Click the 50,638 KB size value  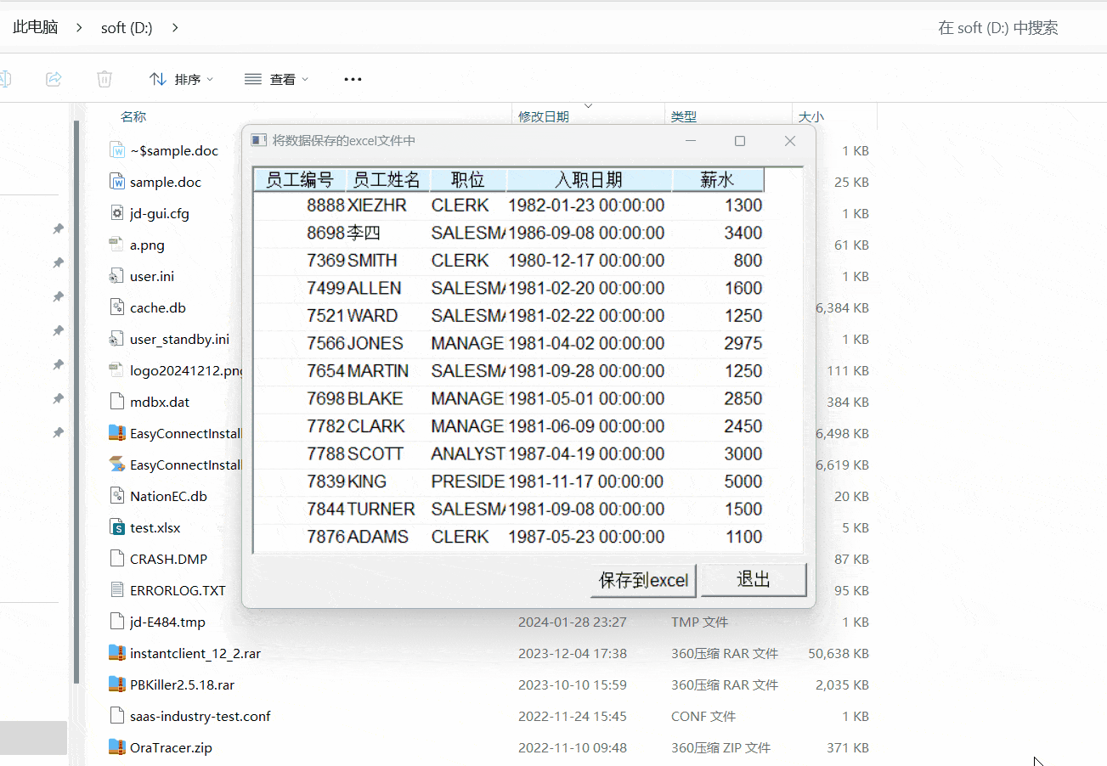(839, 653)
